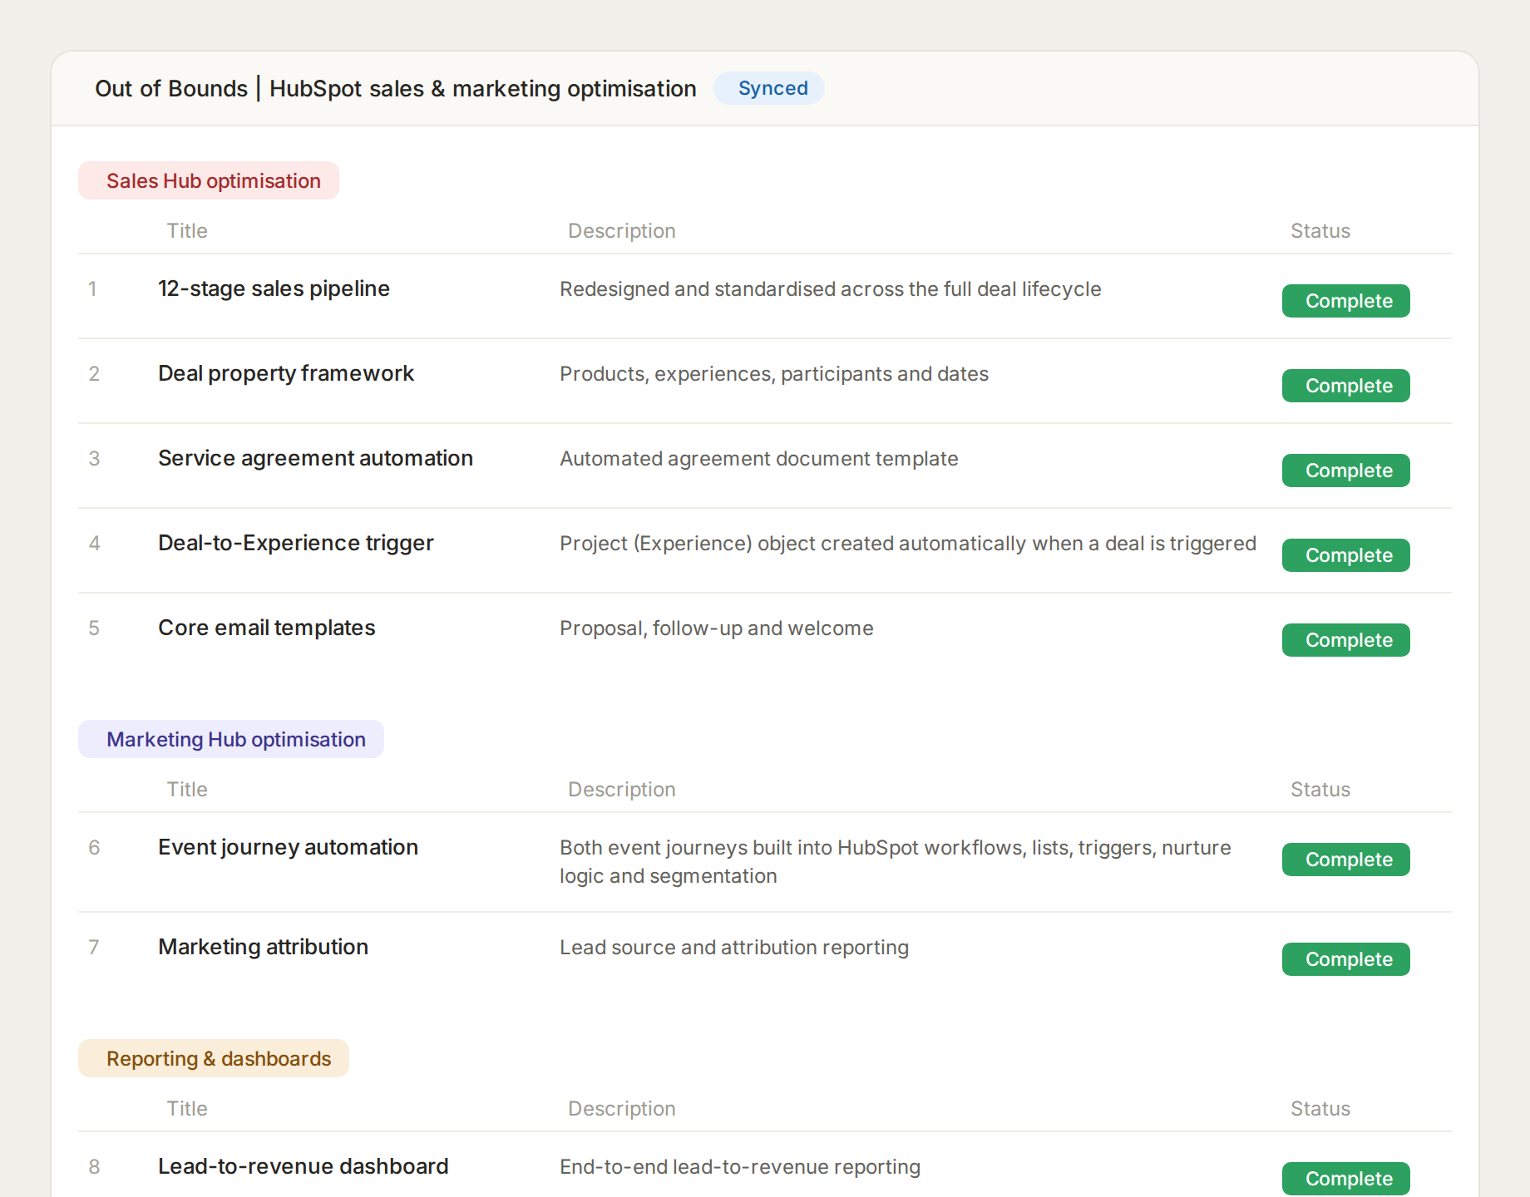Click the Complete badge for Event journey automation
The image size is (1530, 1197).
click(x=1345, y=860)
